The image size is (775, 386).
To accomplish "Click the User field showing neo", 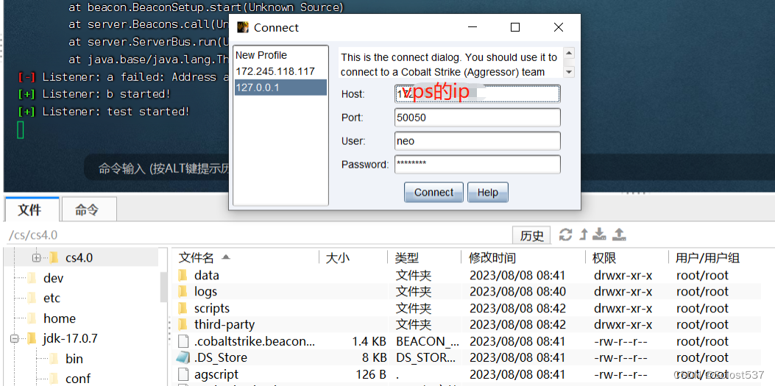I will (x=478, y=141).
